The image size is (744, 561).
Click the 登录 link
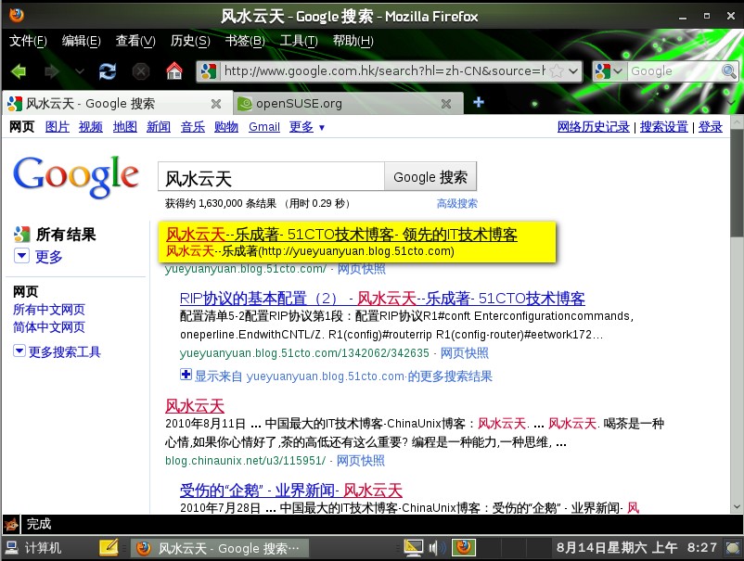click(711, 127)
